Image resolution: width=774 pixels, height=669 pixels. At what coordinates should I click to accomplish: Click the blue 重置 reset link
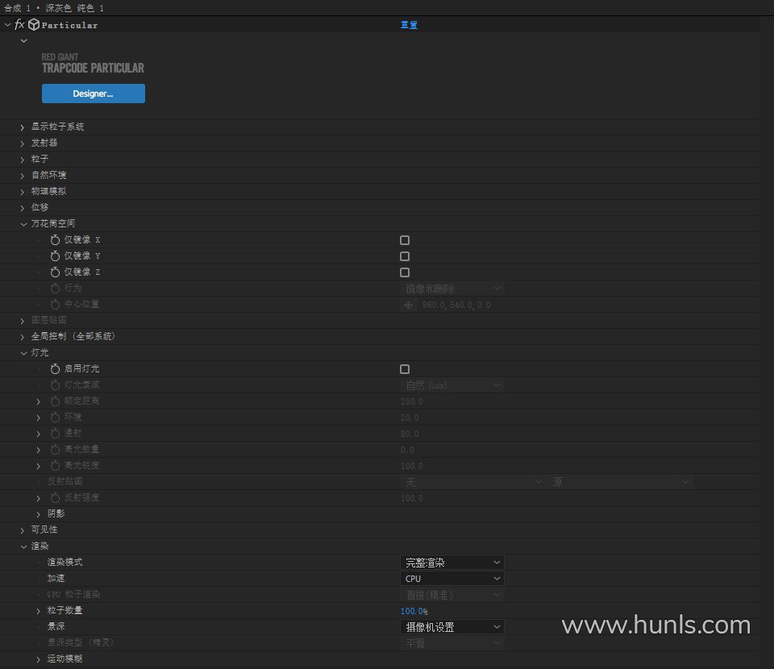(x=409, y=25)
